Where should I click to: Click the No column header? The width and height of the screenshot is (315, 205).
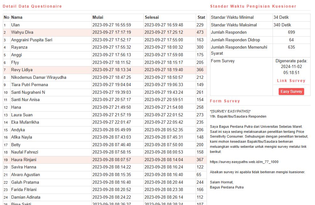point(6,17)
